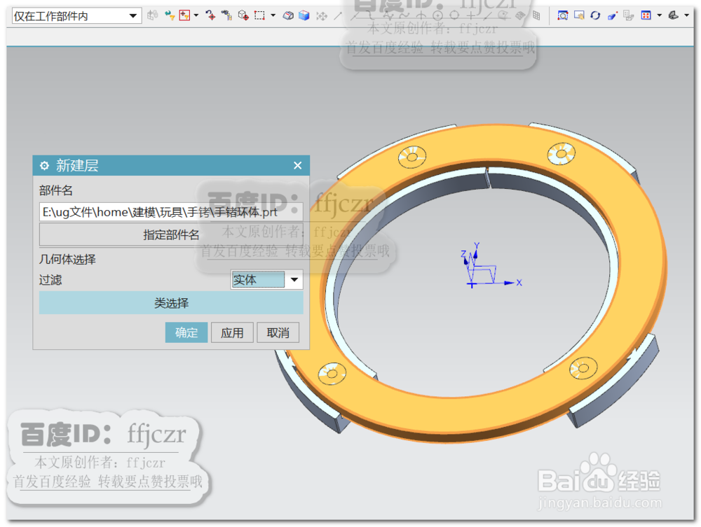Toggle the intersection snap point
The width and height of the screenshot is (701, 527).
[x=421, y=14]
